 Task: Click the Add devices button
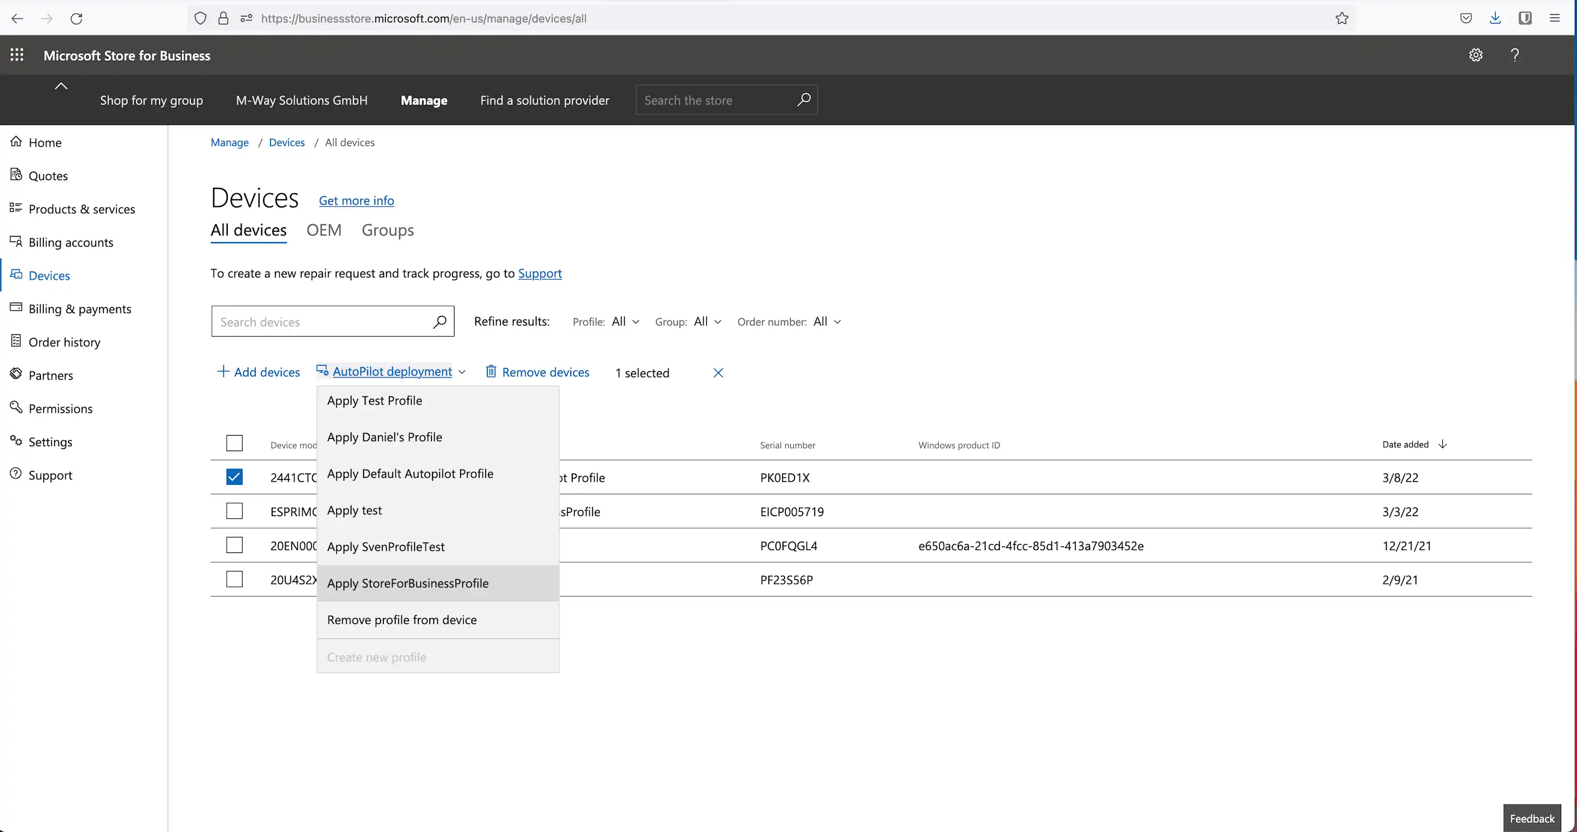[x=258, y=372]
